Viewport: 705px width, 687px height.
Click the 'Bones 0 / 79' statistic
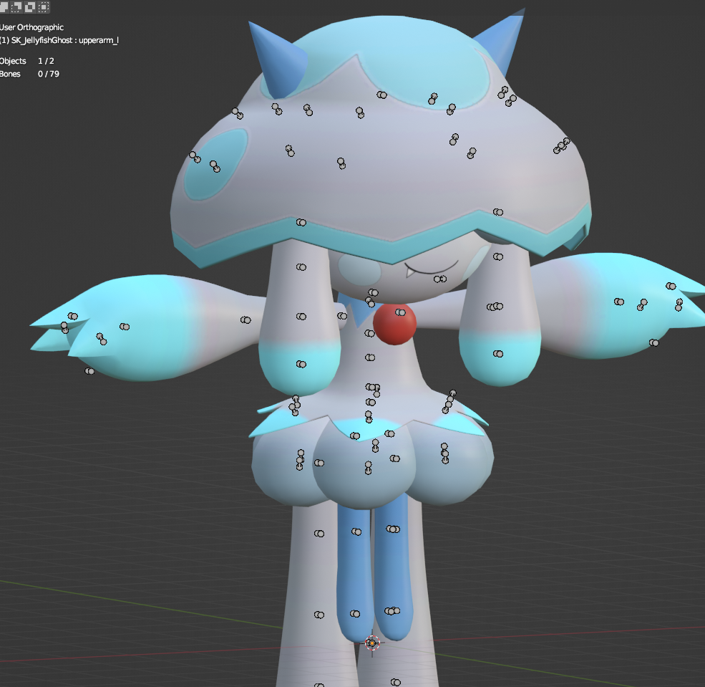coord(29,74)
